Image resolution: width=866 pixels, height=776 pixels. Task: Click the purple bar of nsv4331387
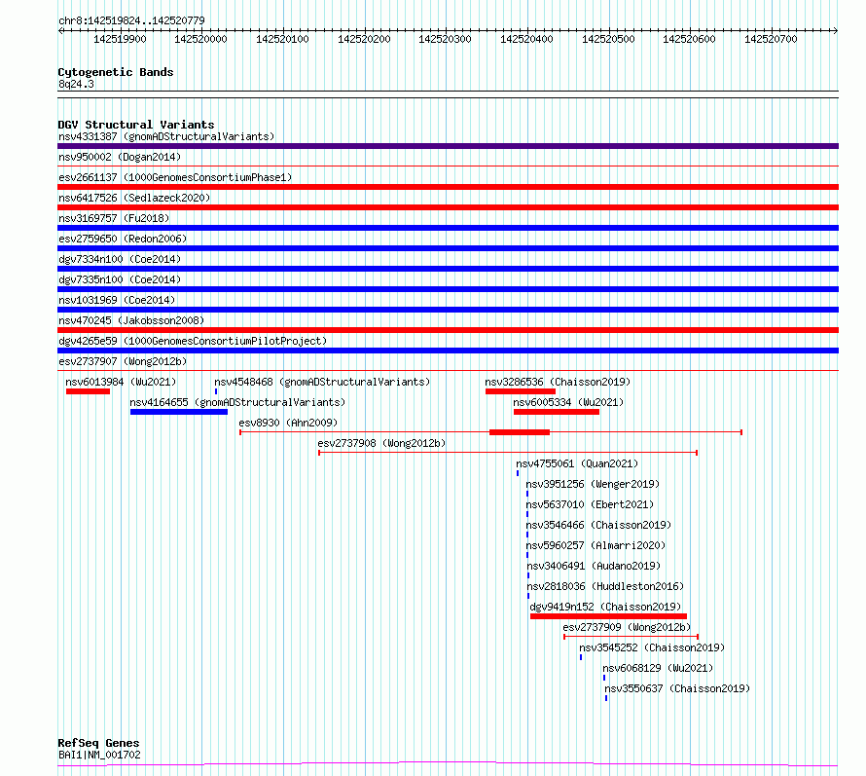(x=448, y=146)
